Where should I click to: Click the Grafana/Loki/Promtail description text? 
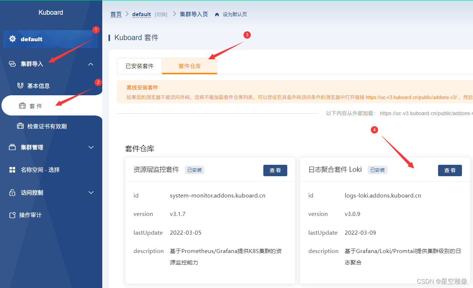(x=403, y=257)
